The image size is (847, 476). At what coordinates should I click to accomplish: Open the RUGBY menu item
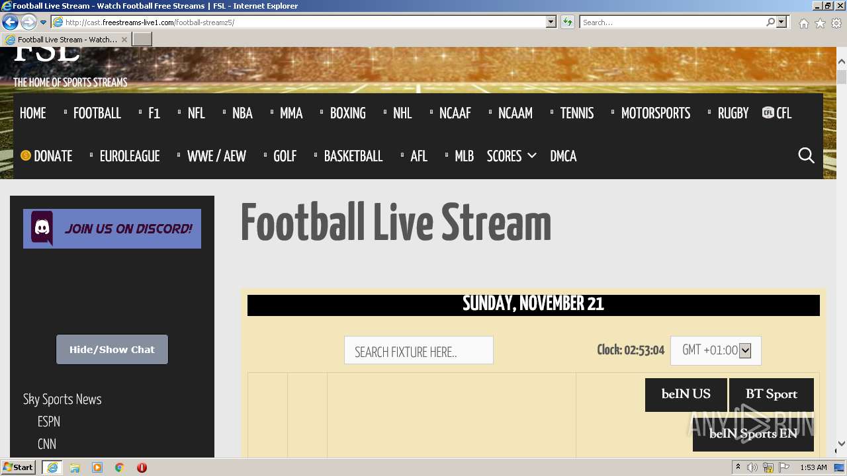733,113
